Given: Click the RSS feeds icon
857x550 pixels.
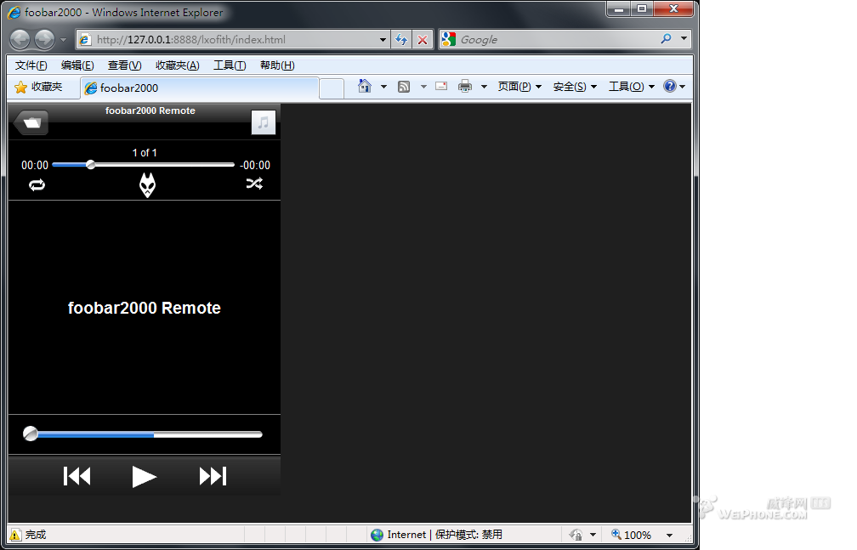Looking at the screenshot, I should click(x=404, y=87).
